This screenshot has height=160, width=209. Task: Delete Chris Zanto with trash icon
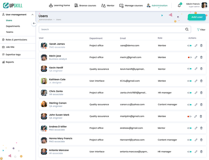(x=201, y=93)
